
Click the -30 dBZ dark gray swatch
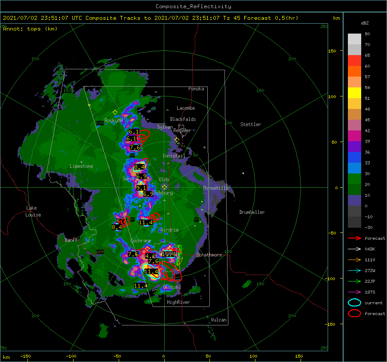tap(354, 222)
